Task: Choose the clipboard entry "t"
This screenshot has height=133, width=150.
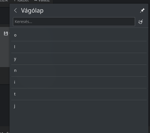Action: (x=79, y=94)
